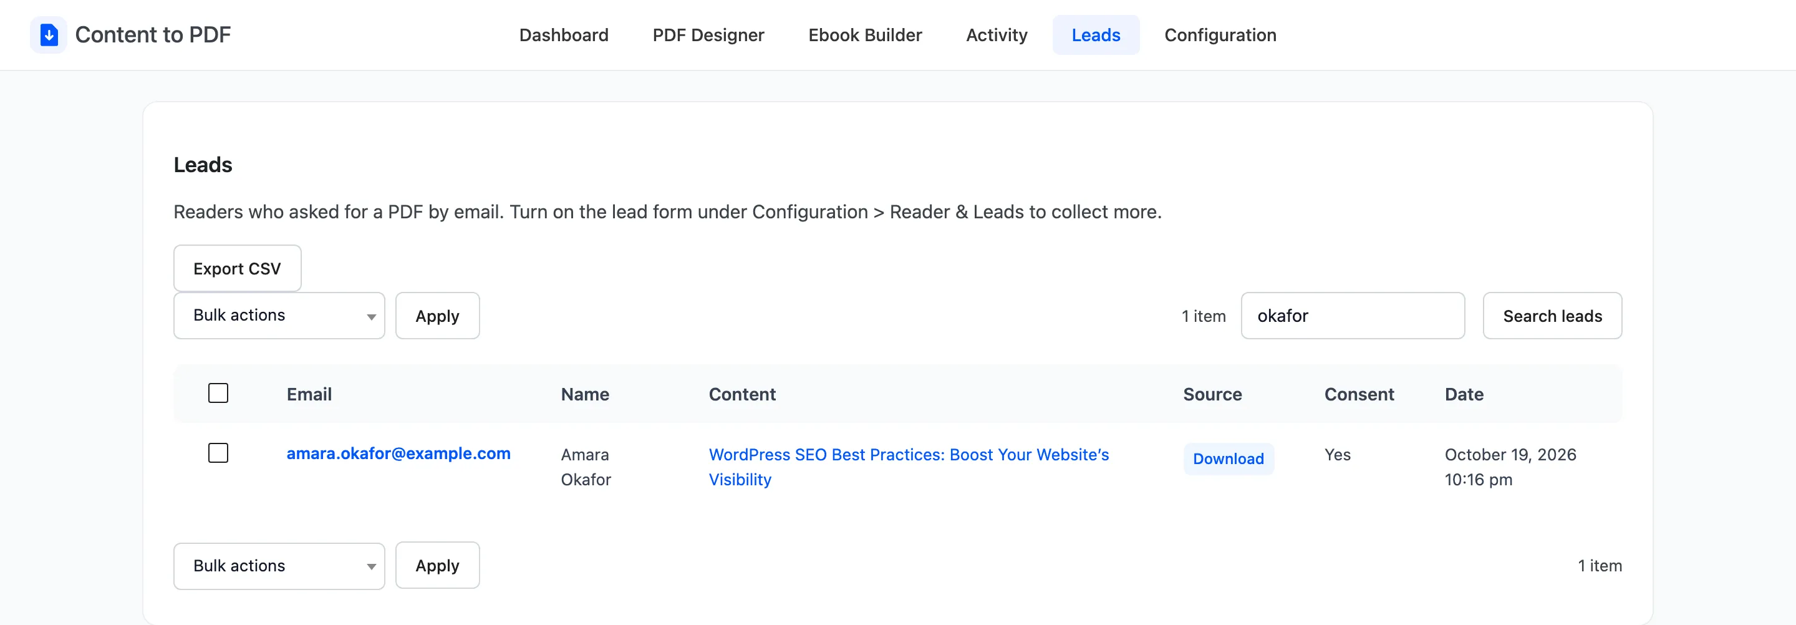Open amara.okafor@example.com email link
Viewport: 1796px width, 625px height.
[398, 453]
